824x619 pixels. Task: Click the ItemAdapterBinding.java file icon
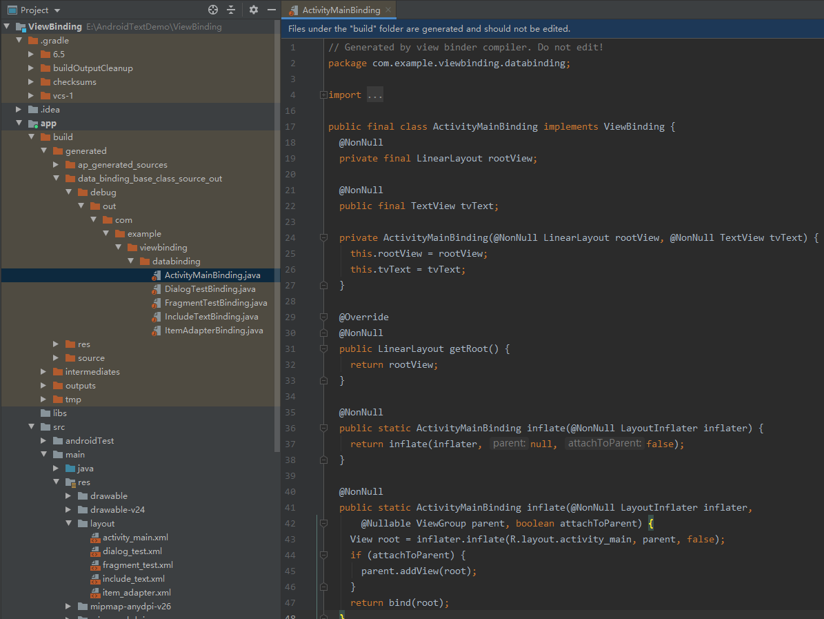[x=156, y=331]
